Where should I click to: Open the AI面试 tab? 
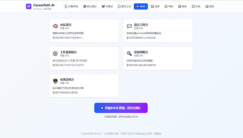point(107,6)
